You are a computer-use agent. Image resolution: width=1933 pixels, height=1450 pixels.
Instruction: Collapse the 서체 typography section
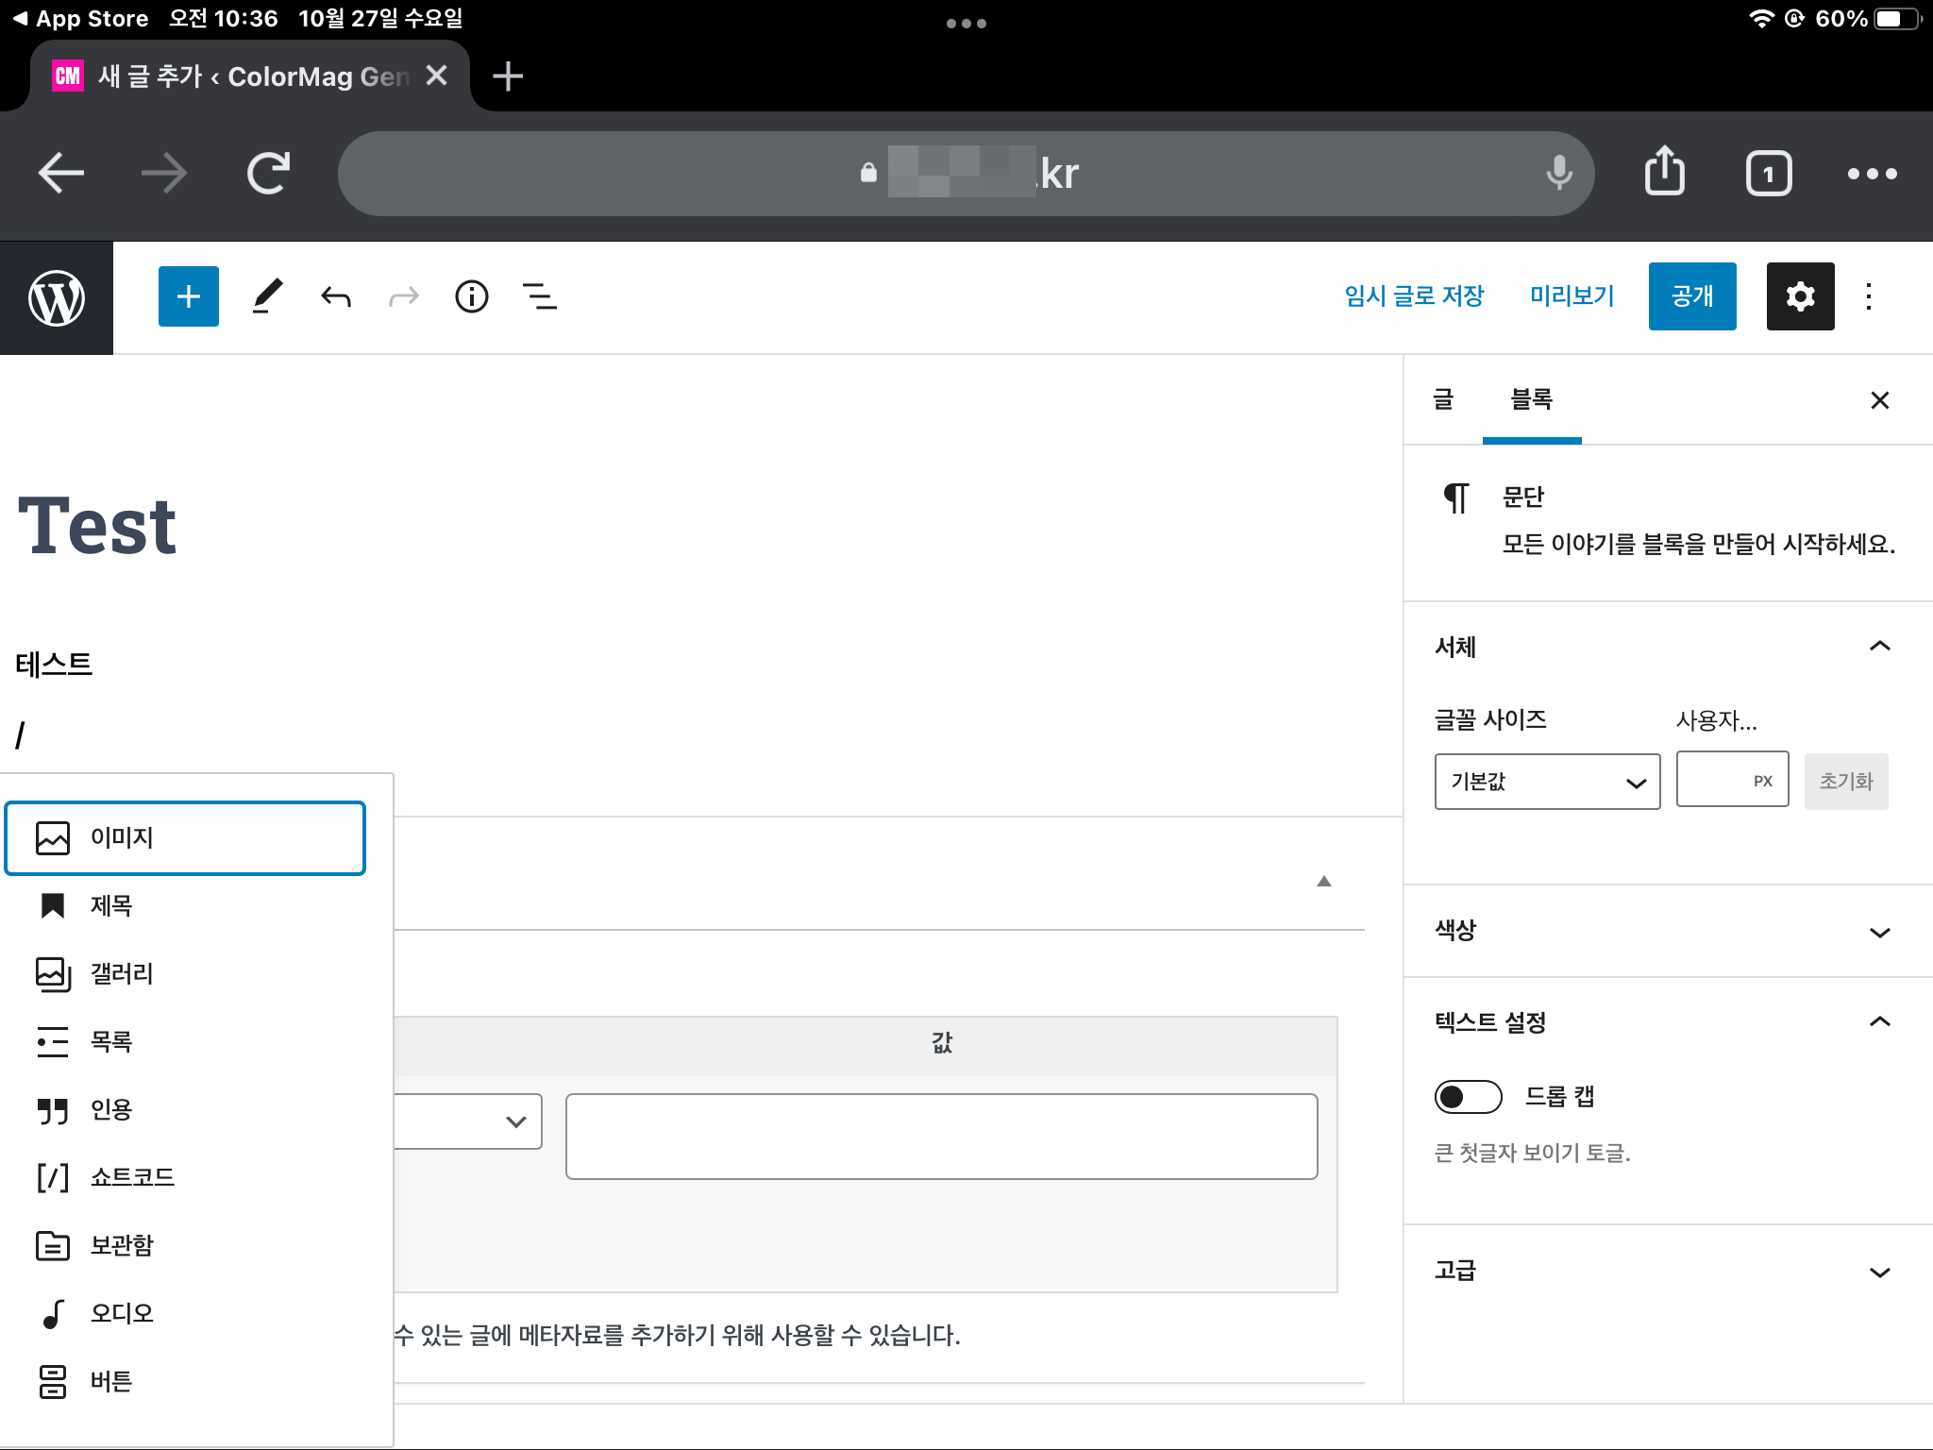click(x=1879, y=646)
